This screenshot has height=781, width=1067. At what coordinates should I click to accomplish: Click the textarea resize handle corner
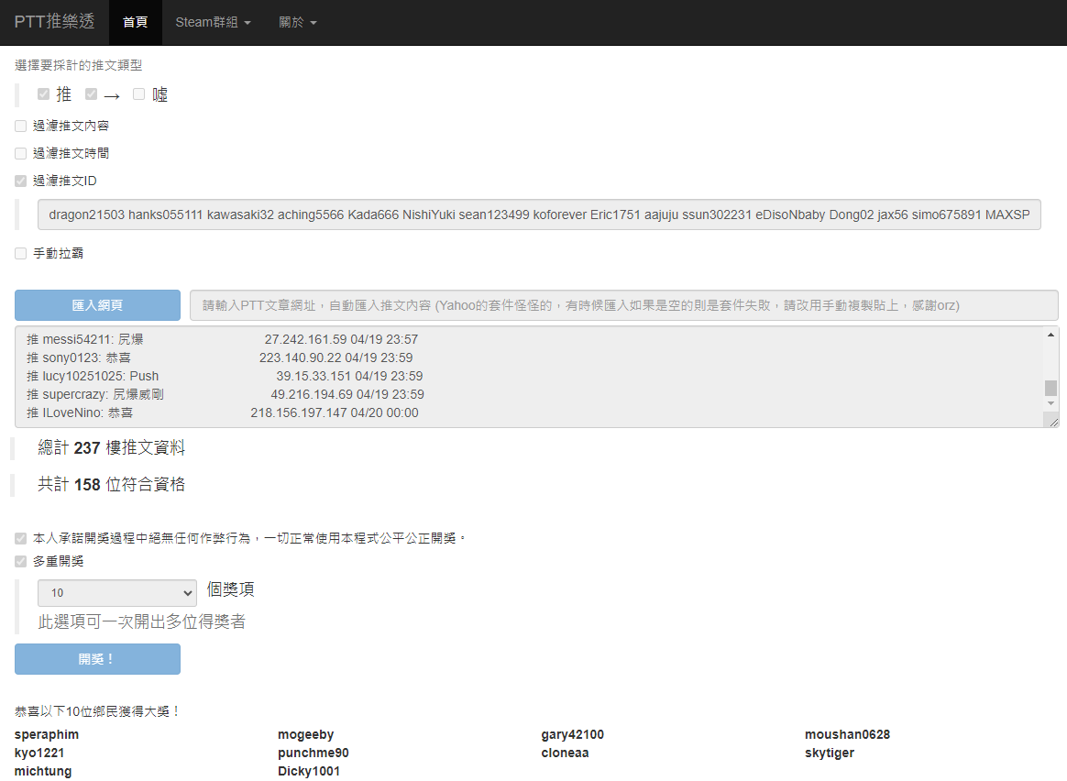[x=1053, y=422]
